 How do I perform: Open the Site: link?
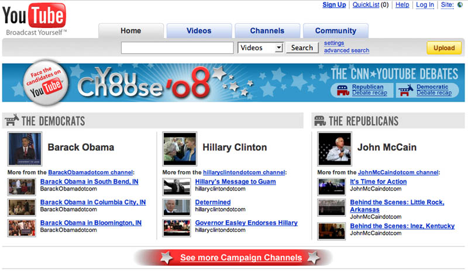click(x=447, y=5)
